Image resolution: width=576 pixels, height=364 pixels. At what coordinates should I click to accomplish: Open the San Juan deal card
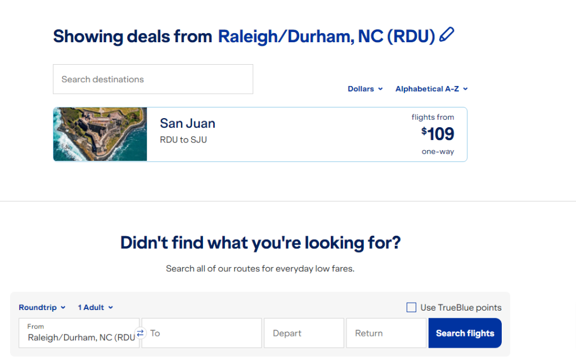(x=260, y=134)
